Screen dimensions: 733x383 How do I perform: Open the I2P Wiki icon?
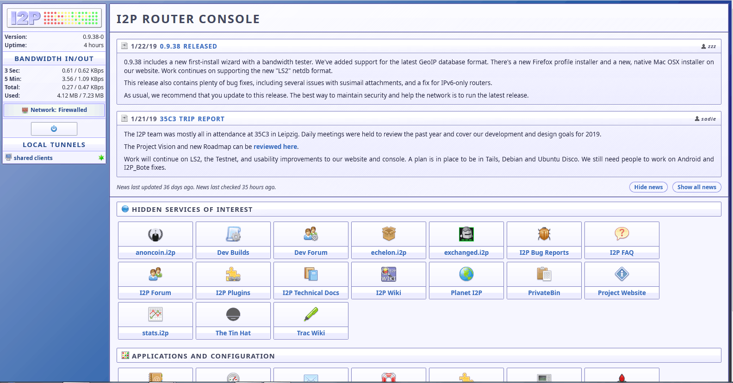coord(389,274)
